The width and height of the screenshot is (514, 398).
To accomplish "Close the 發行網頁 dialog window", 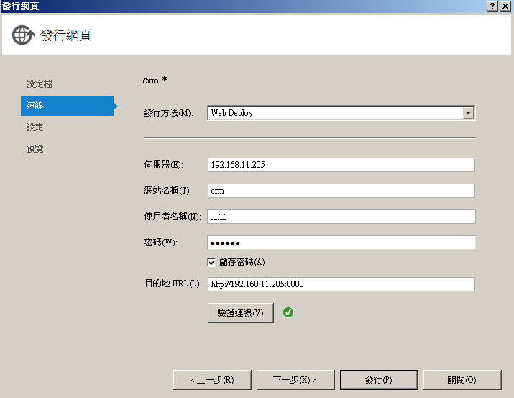I will tap(505, 6).
